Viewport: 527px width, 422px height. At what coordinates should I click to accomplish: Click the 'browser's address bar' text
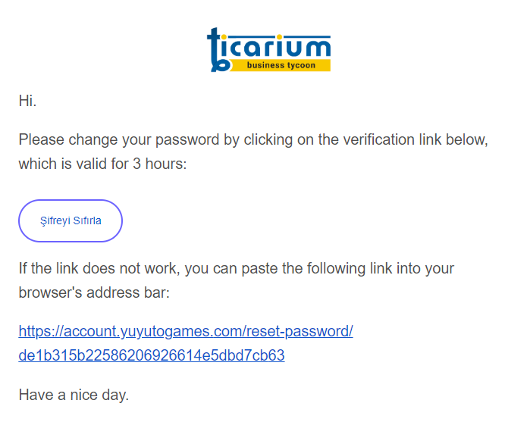coord(94,292)
